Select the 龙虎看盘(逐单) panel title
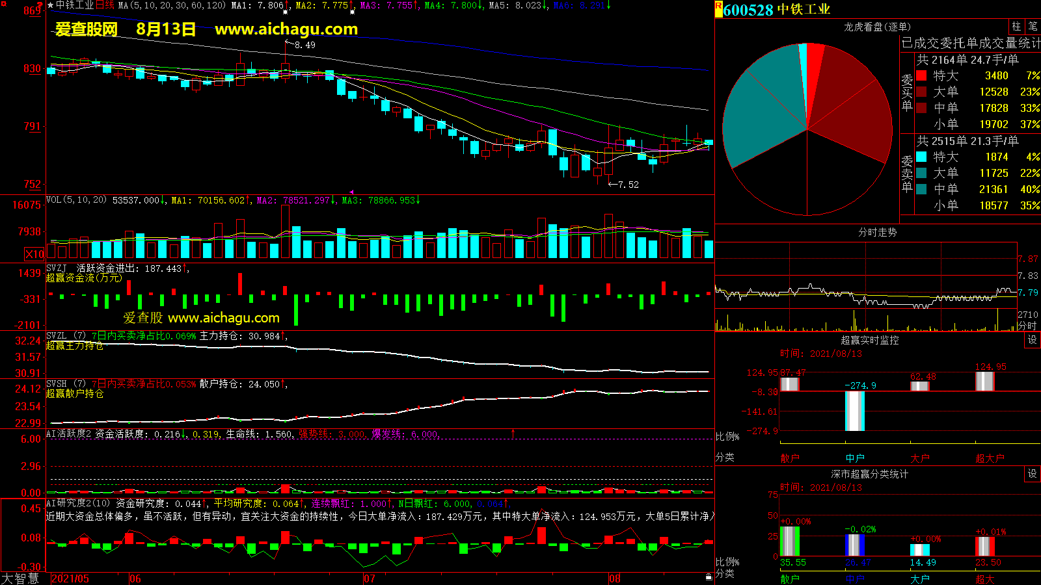This screenshot has width=1041, height=585. (x=877, y=27)
